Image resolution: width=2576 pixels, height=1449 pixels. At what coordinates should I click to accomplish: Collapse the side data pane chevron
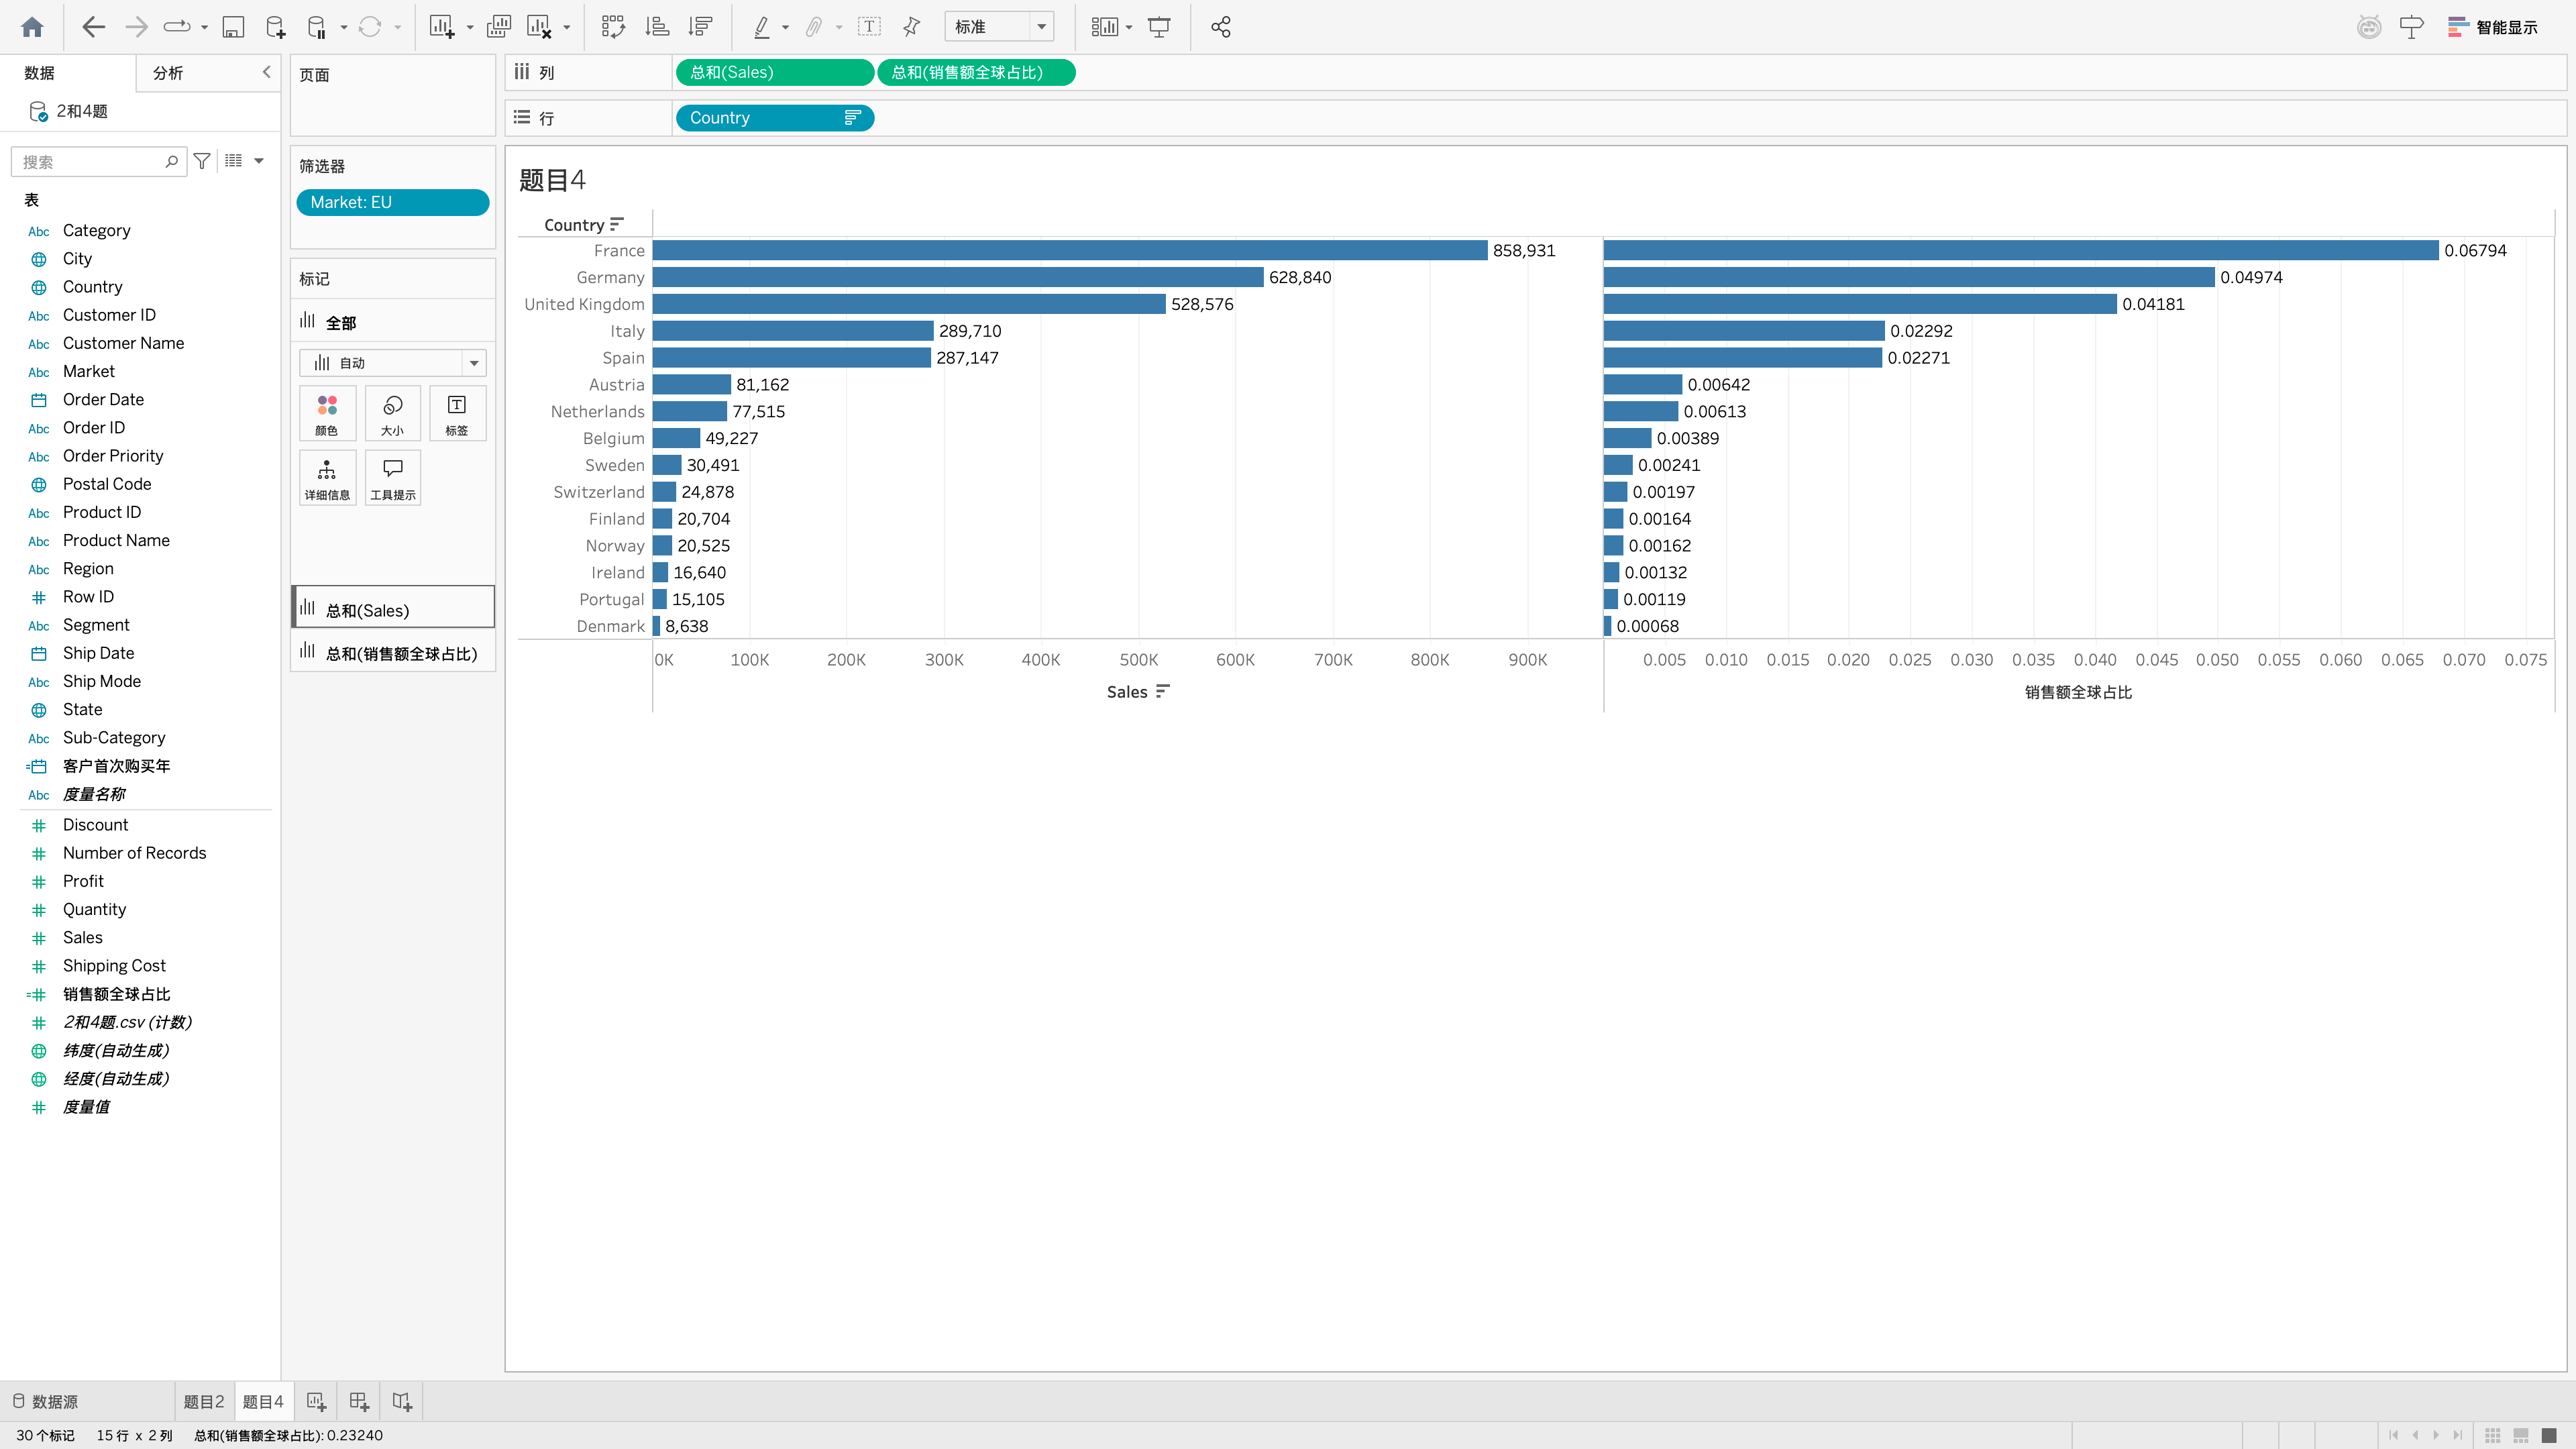tap(266, 72)
